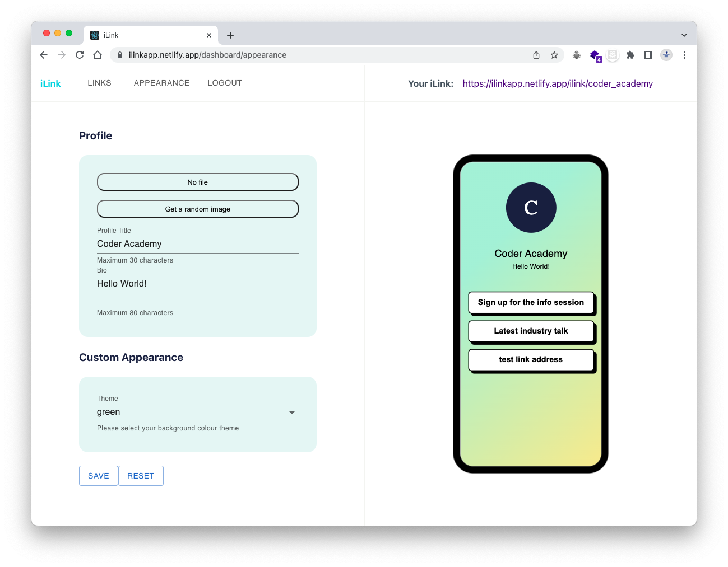Open the APPEARANCE navigation item
728x567 pixels.
161,83
